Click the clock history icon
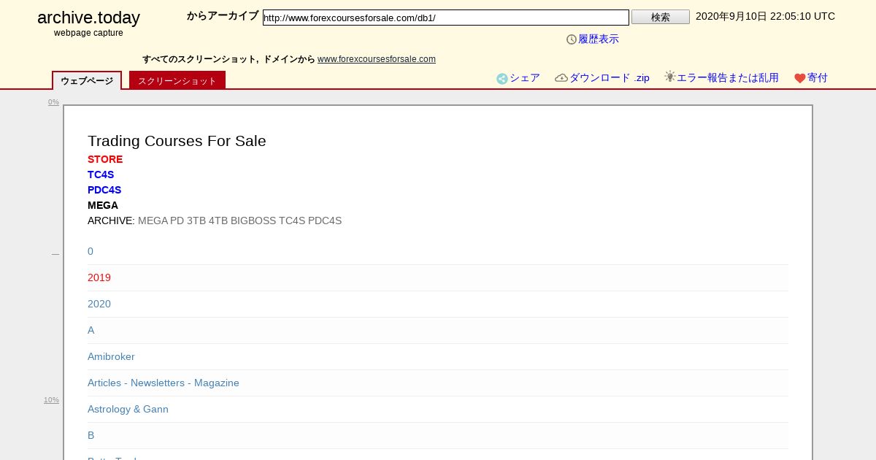This screenshot has height=460, width=876. [572, 39]
